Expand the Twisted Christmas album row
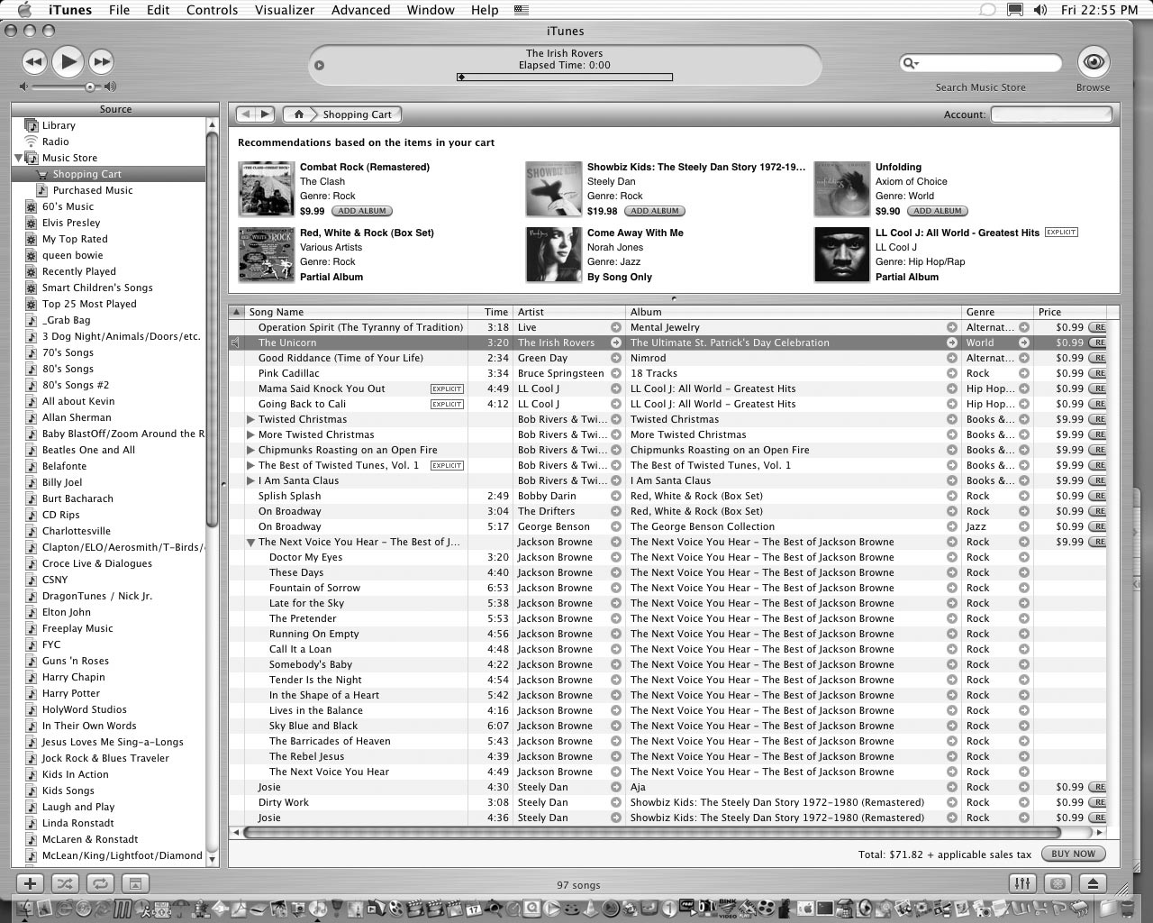The width and height of the screenshot is (1153, 923). (x=251, y=419)
